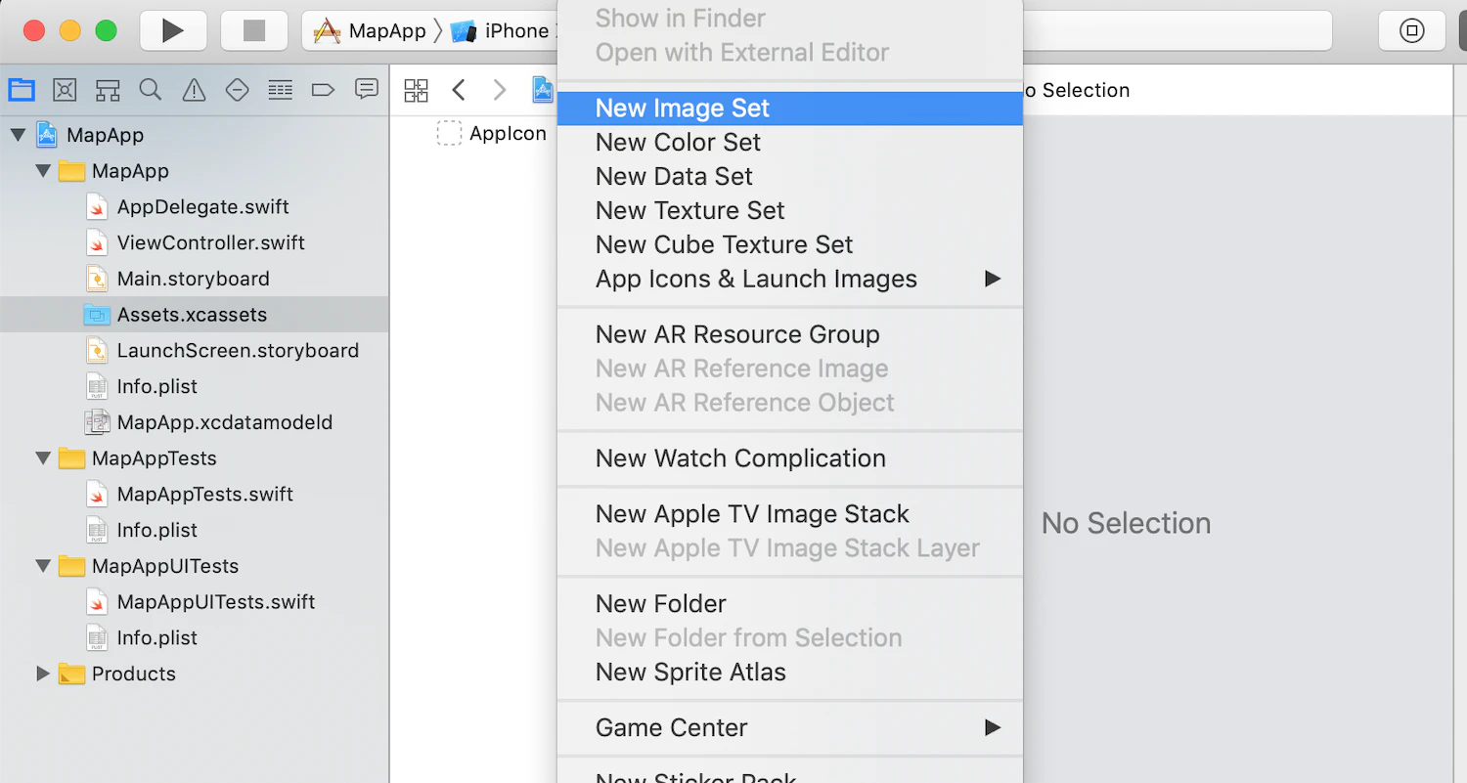
Task: Open the Breakpoint navigator icon
Action: point(323,90)
